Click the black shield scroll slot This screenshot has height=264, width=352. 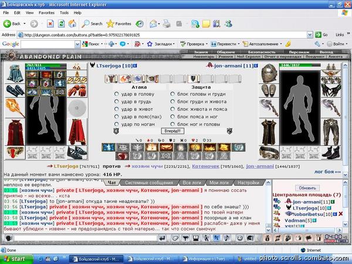(193, 79)
